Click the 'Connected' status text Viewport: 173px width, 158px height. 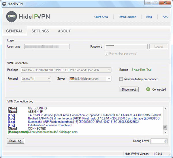pyautogui.click(x=159, y=90)
